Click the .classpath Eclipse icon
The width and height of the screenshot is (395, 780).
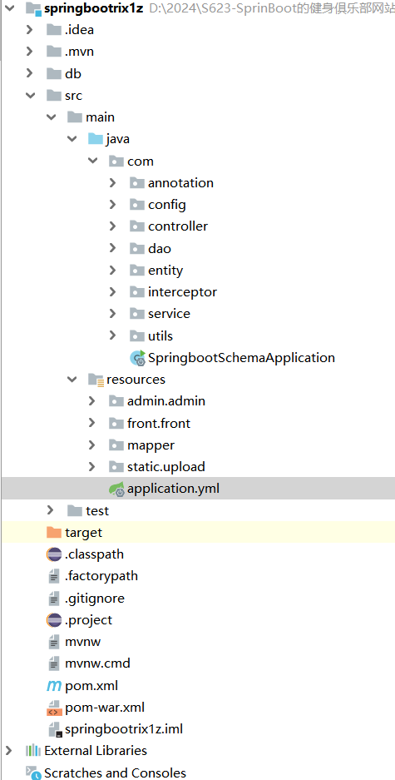click(x=54, y=554)
